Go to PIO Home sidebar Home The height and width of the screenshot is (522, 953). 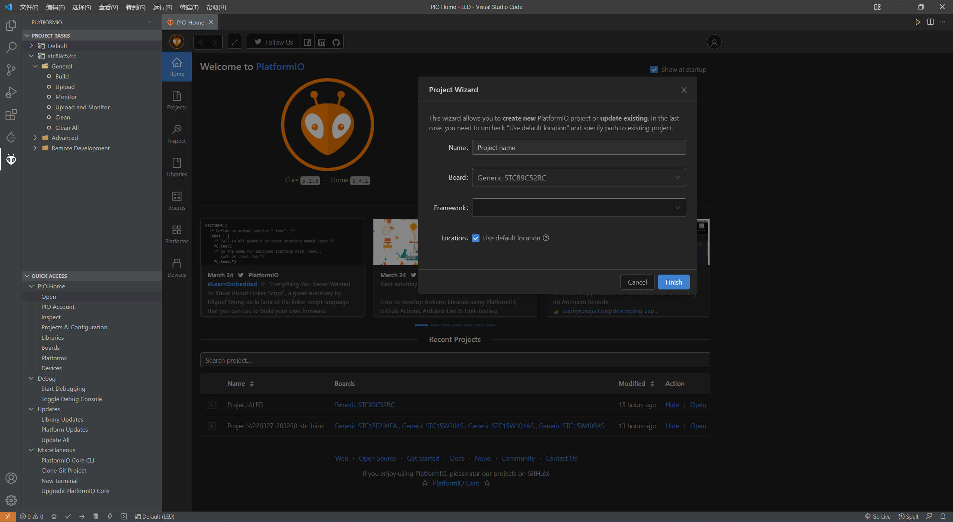[x=177, y=67]
